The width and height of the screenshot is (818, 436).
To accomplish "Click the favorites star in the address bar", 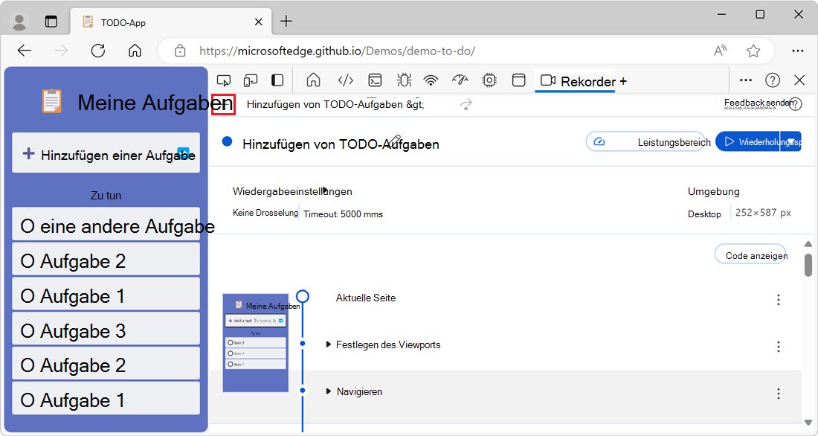I will [x=753, y=51].
